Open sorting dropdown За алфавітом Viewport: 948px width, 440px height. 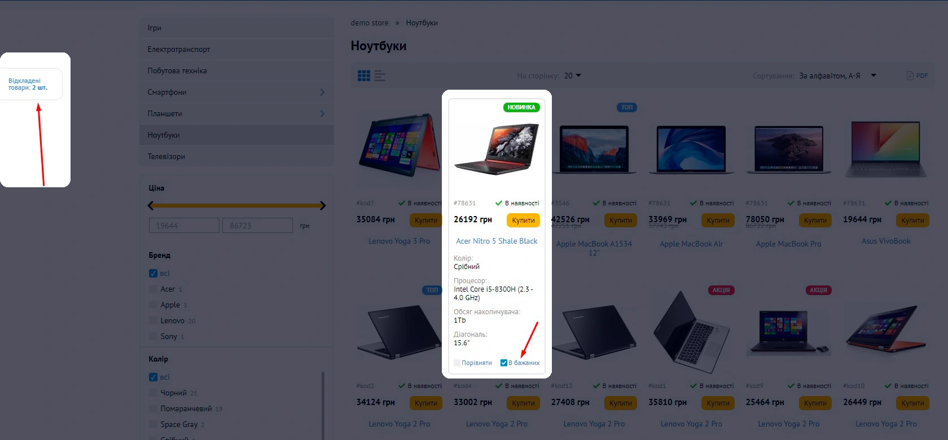(837, 76)
